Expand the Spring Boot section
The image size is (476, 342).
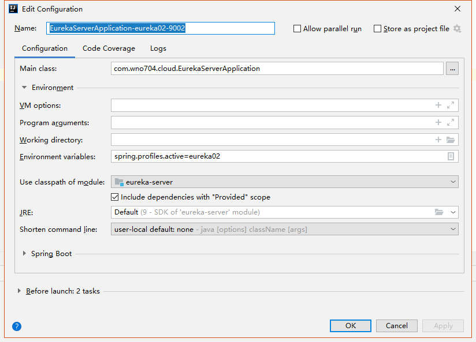pyautogui.click(x=24, y=254)
